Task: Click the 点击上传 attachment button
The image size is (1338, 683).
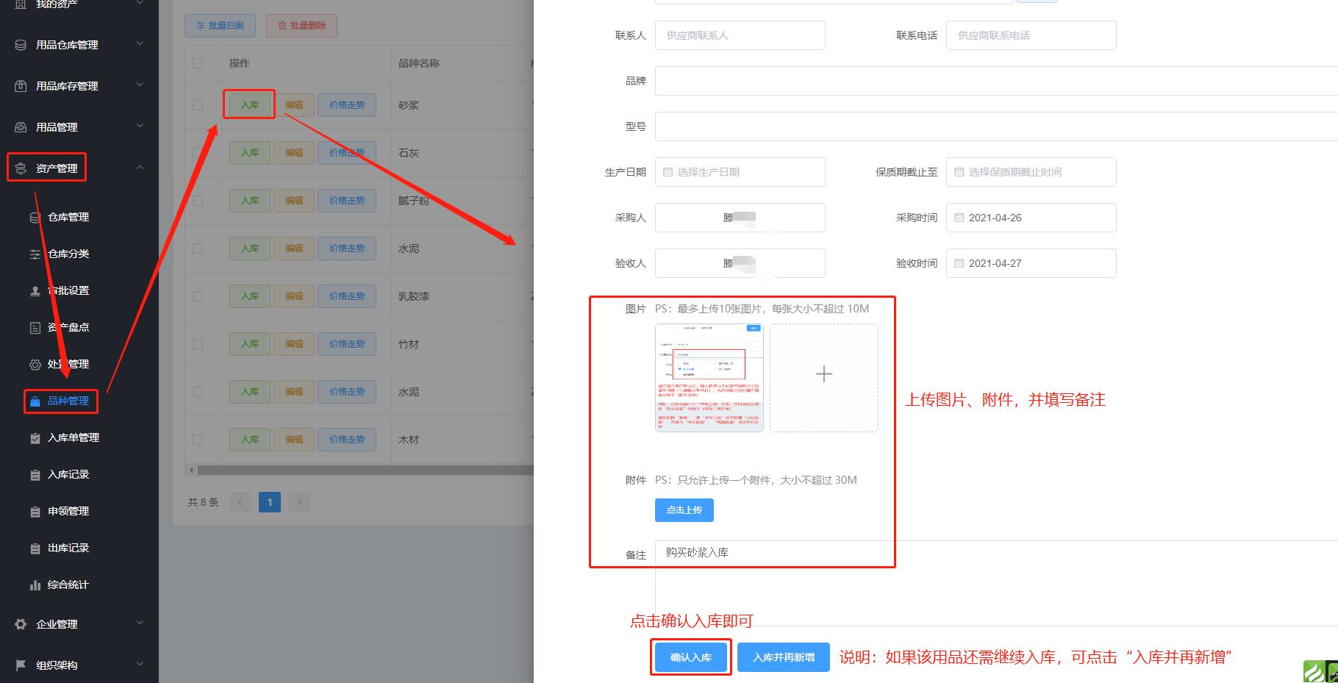Action: [x=684, y=510]
